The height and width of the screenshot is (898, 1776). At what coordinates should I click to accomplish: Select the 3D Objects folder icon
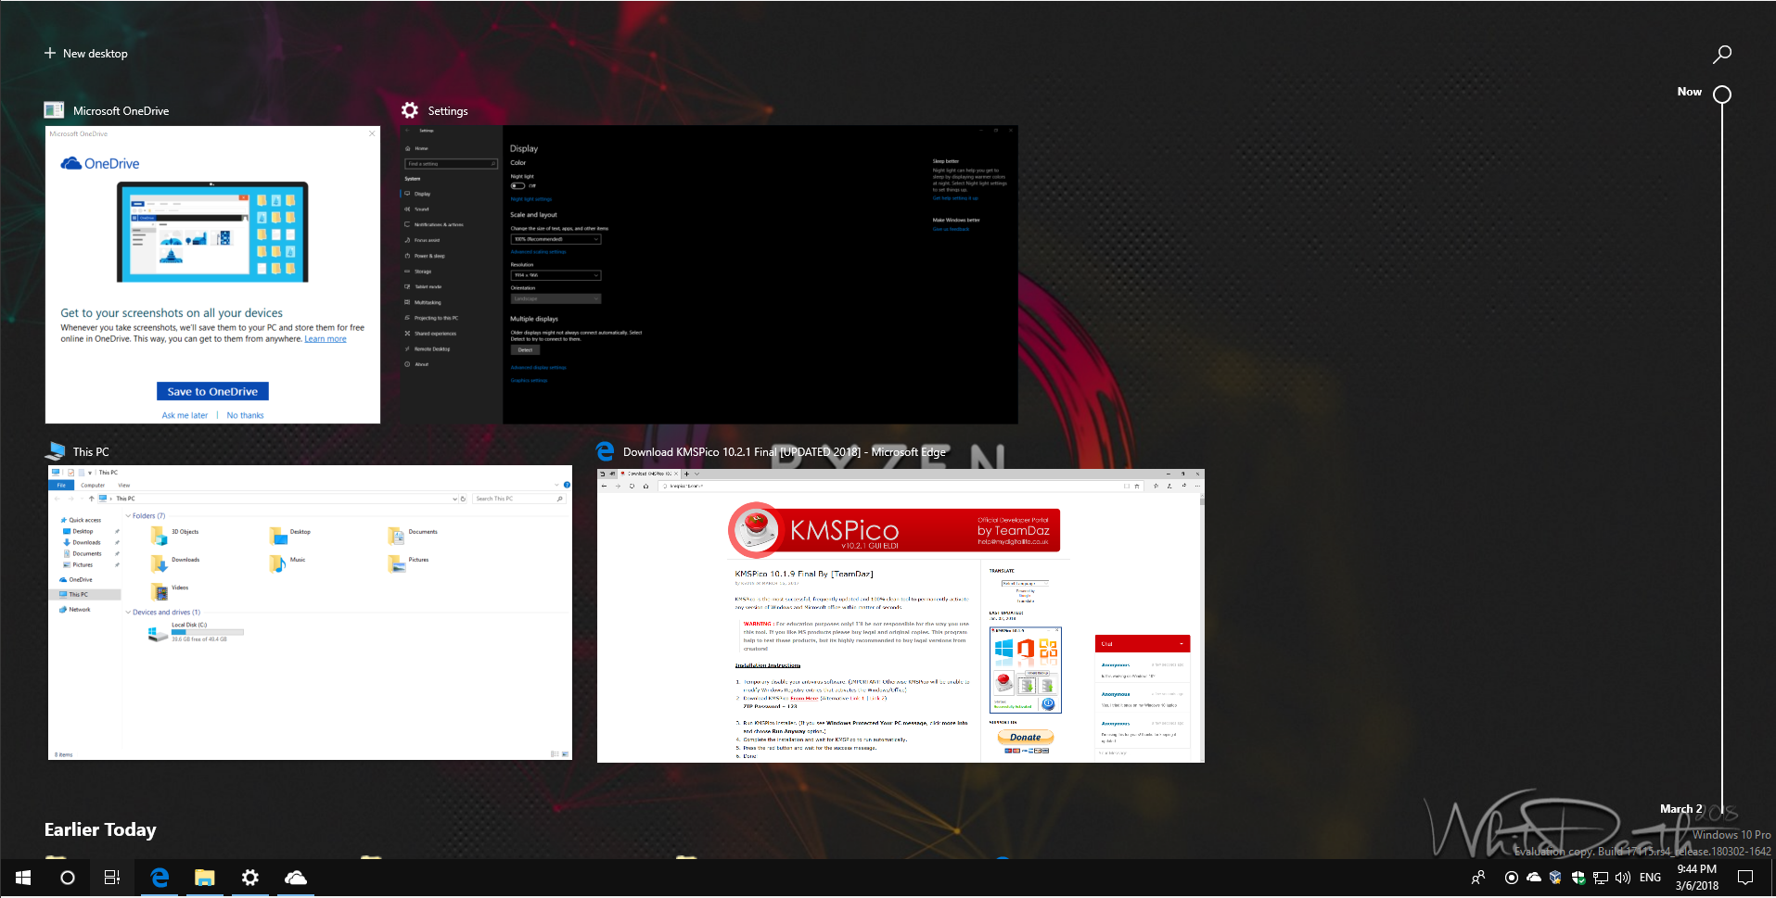tap(159, 535)
